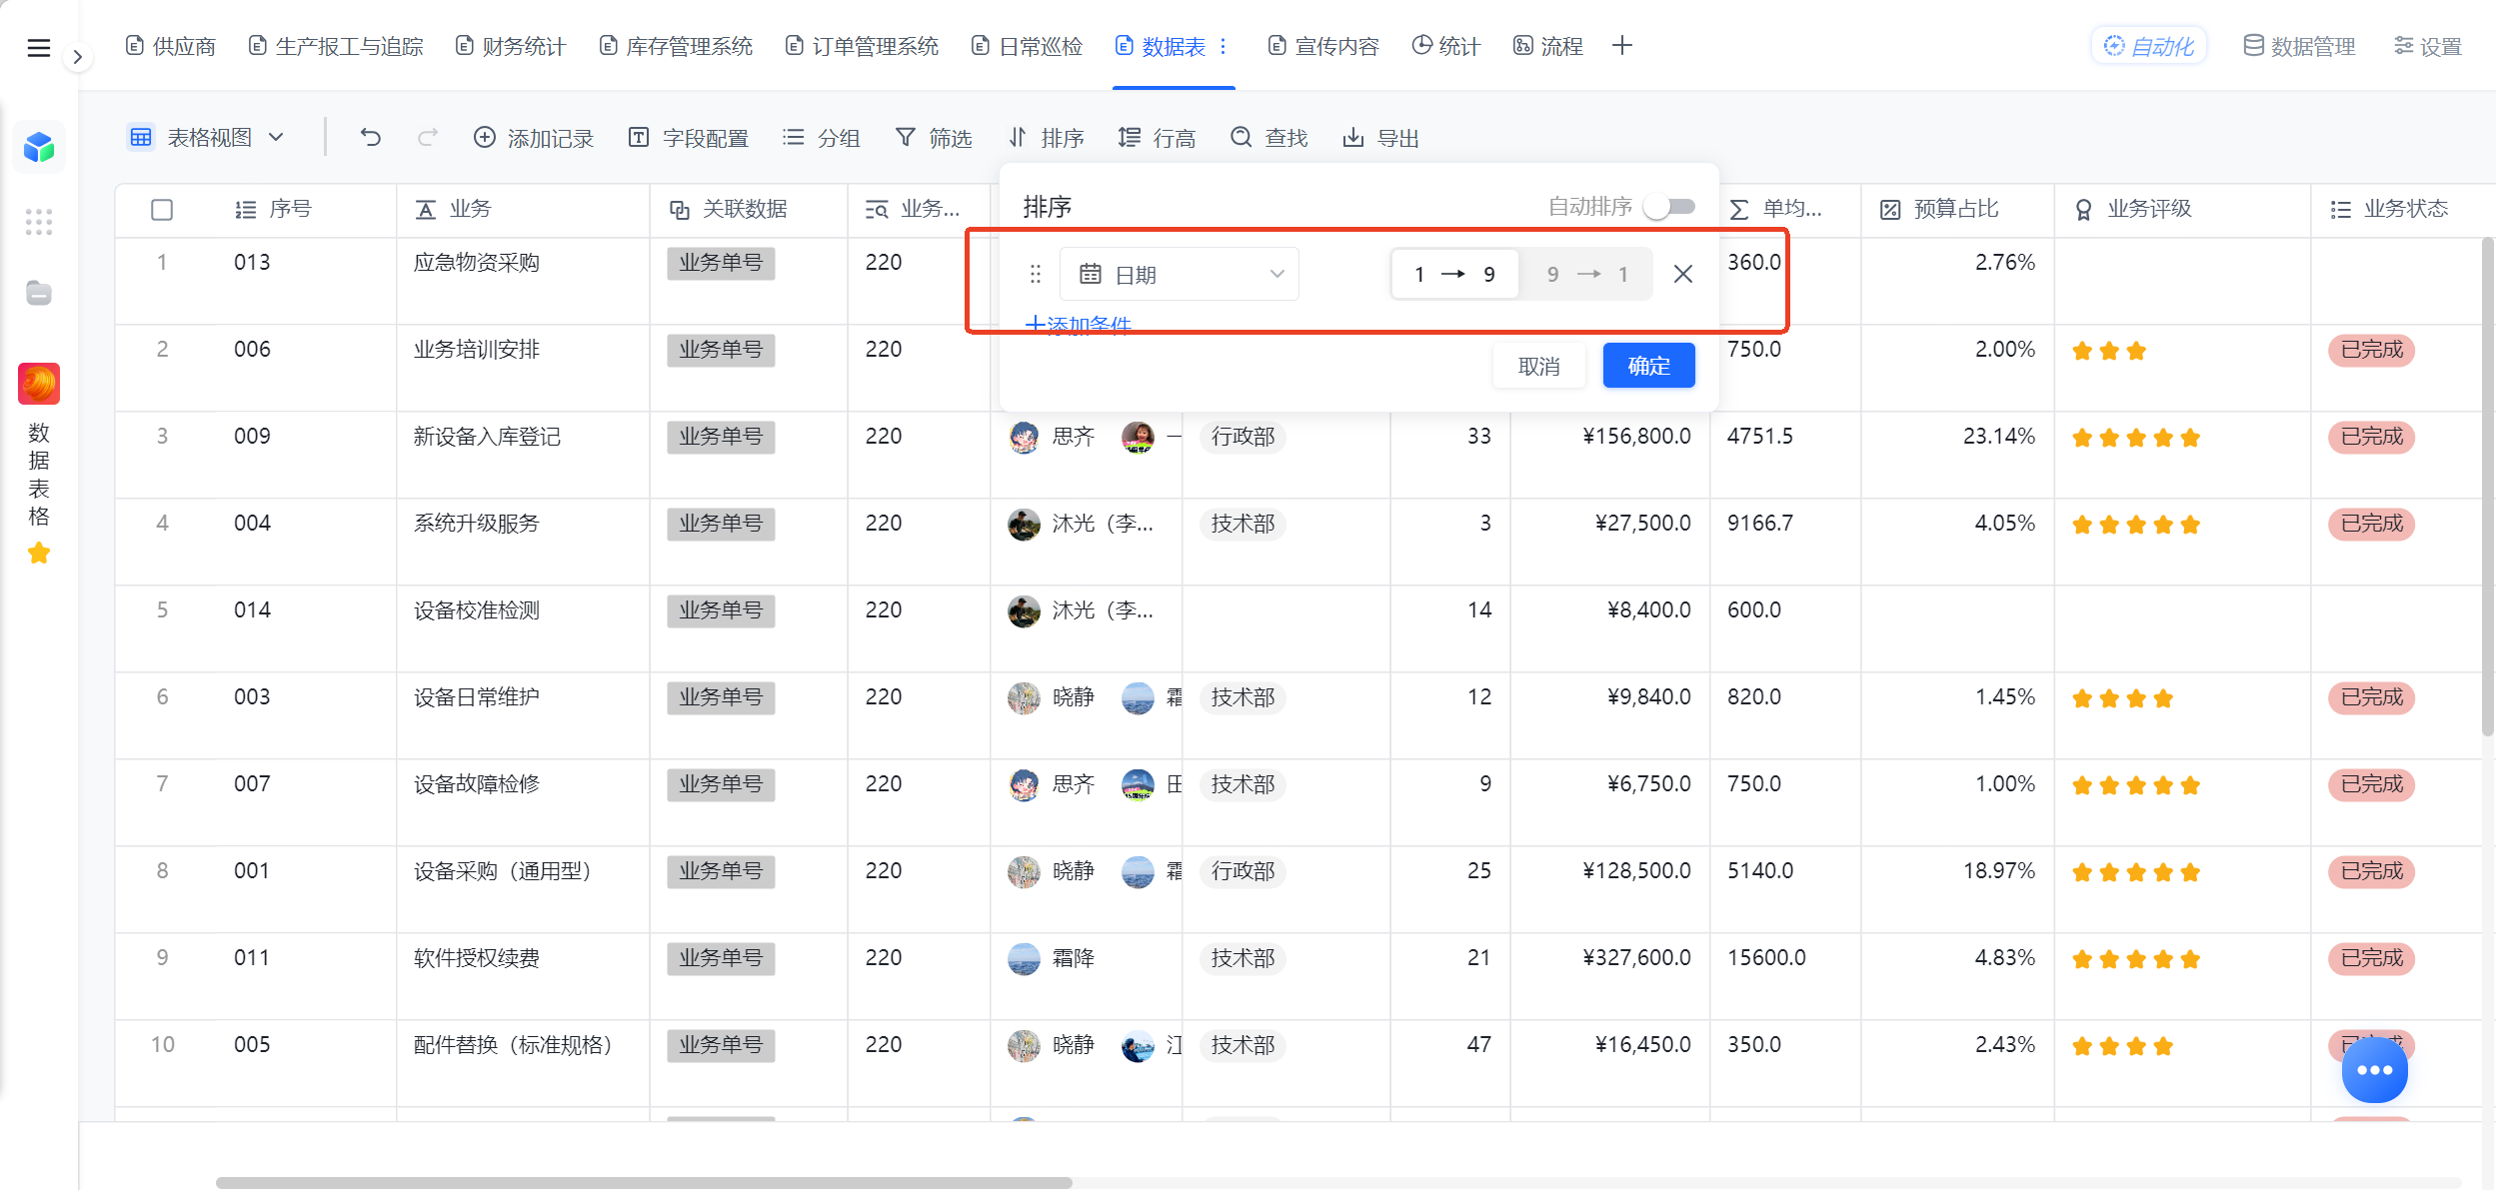Click 行政部 tag in 设备采购 row

[x=1243, y=871]
